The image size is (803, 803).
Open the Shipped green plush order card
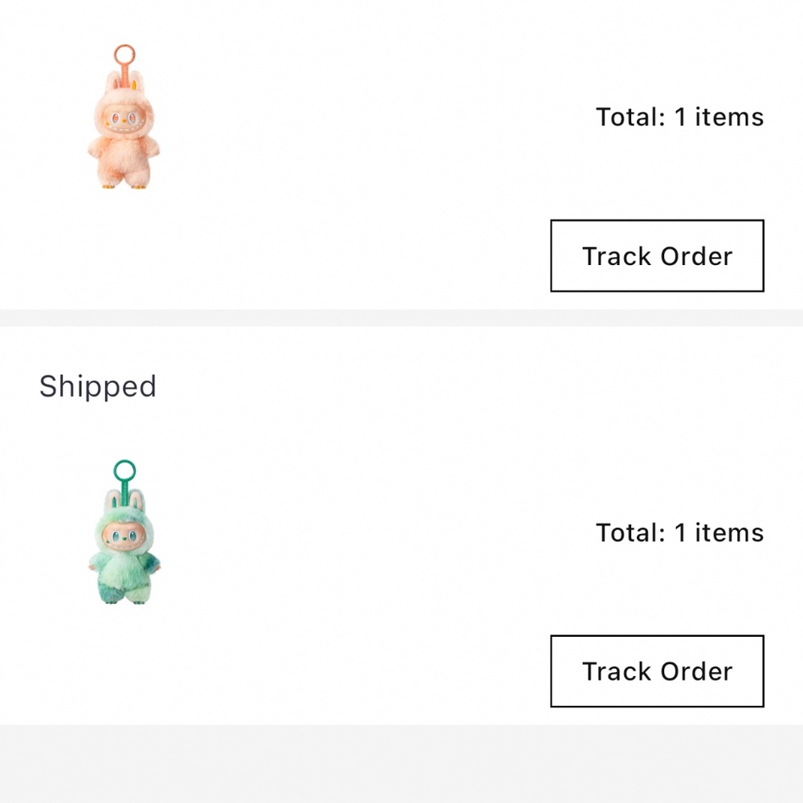(x=401, y=525)
